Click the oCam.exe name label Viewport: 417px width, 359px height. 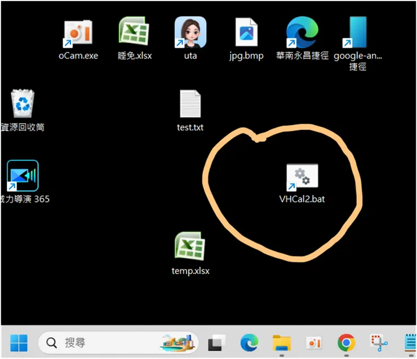click(x=78, y=56)
